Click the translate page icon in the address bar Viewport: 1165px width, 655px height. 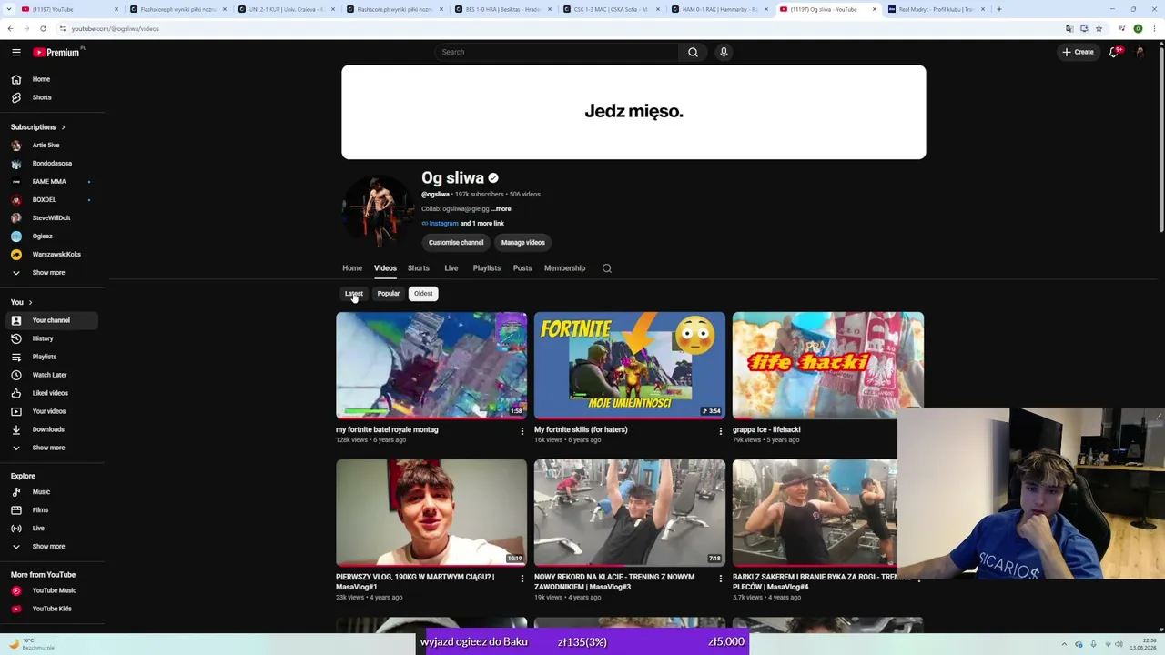(1069, 28)
